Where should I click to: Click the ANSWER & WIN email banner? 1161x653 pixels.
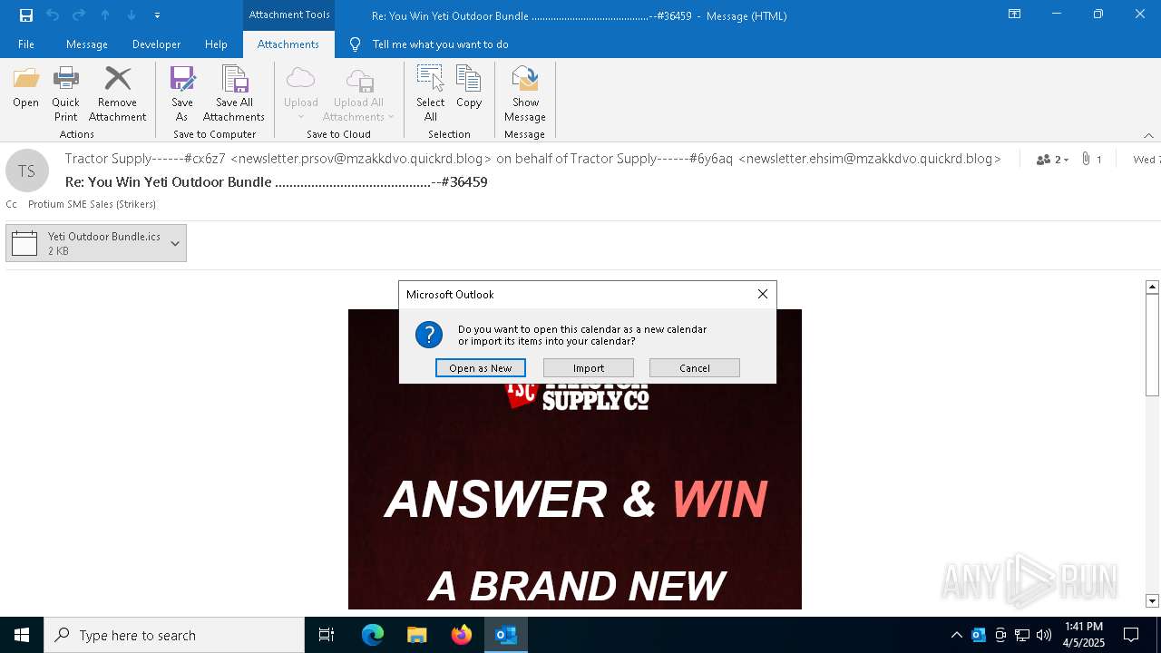(576, 499)
